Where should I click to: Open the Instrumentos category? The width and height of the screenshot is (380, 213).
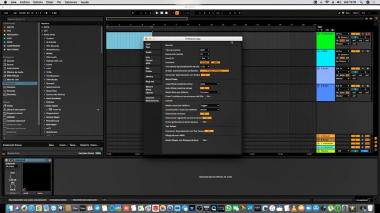tap(12, 69)
